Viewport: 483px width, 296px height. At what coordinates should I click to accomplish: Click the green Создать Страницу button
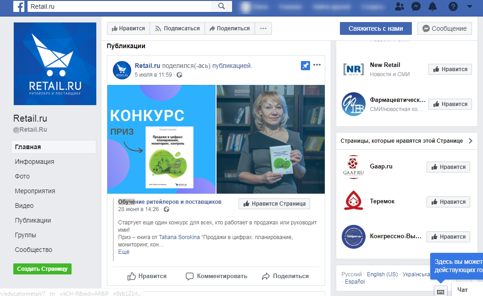(42, 269)
